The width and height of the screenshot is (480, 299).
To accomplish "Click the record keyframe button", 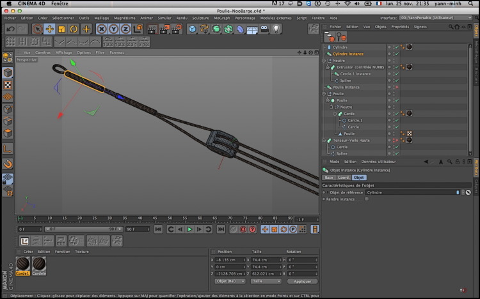I will pos(243,229).
